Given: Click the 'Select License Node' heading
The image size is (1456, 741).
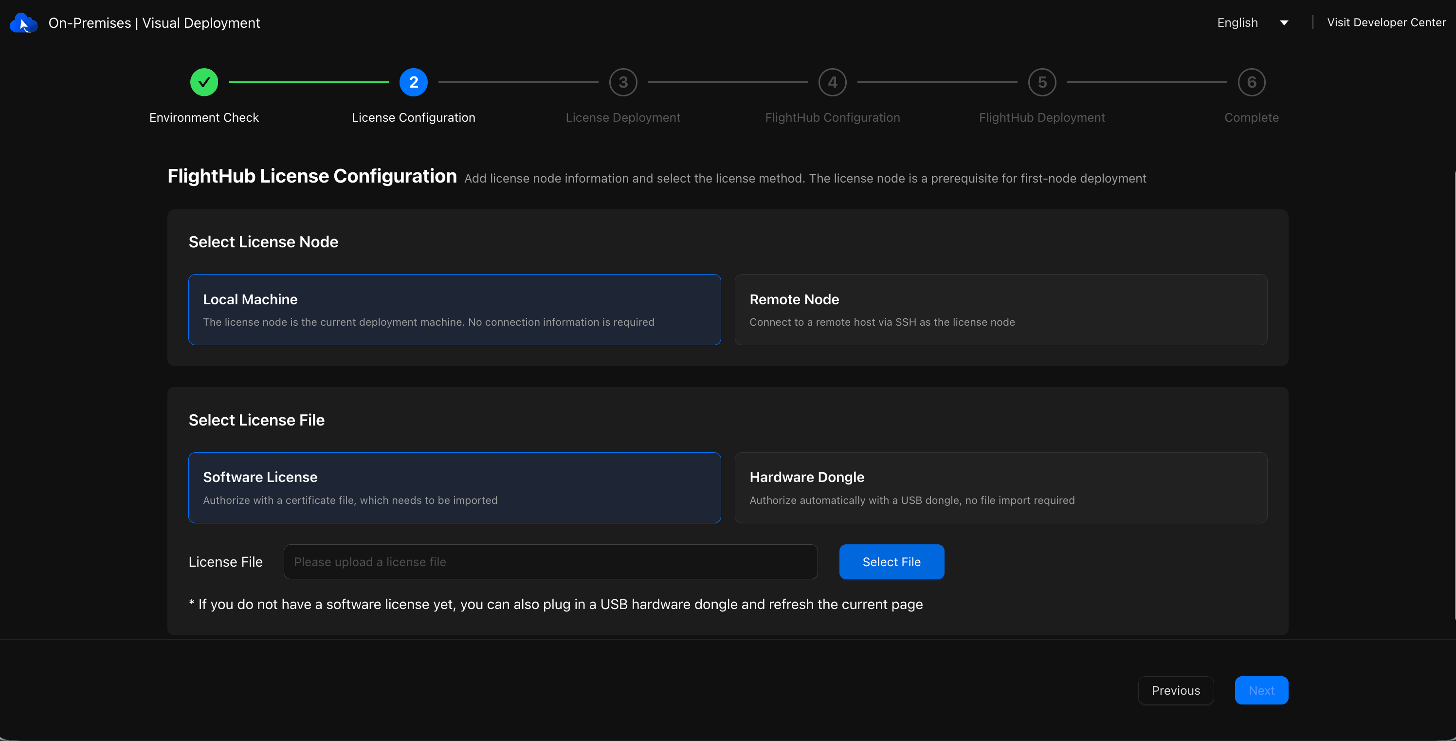Looking at the screenshot, I should [263, 242].
